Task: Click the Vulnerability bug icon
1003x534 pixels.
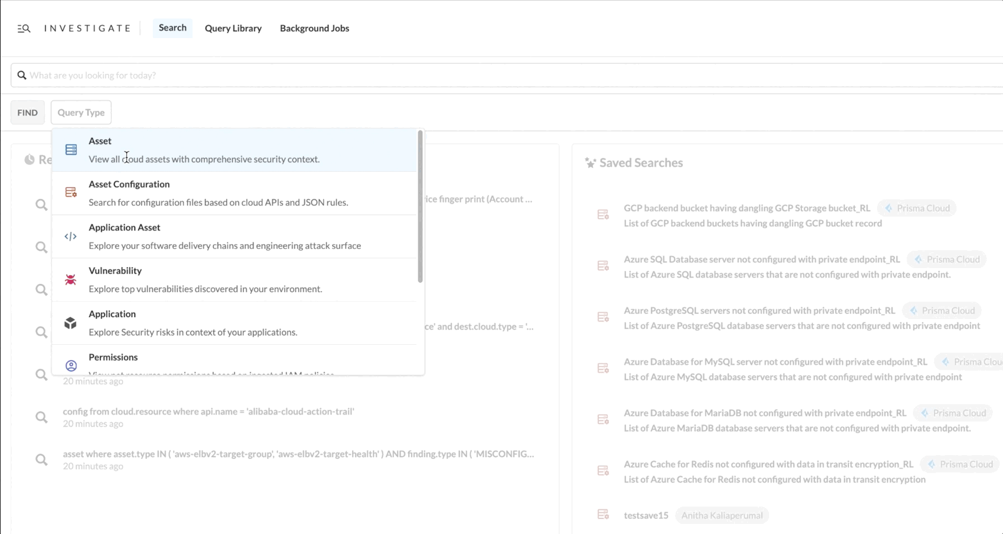Action: pyautogui.click(x=71, y=279)
